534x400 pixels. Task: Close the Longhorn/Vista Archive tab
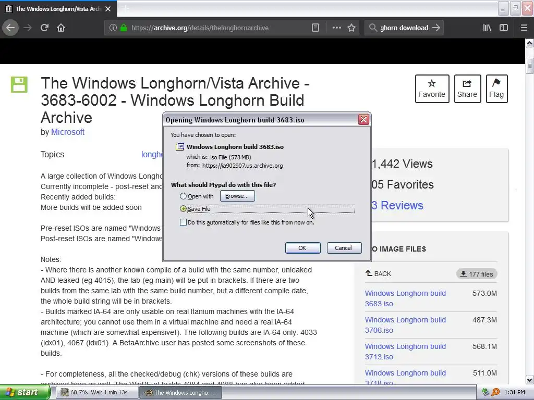tap(108, 9)
